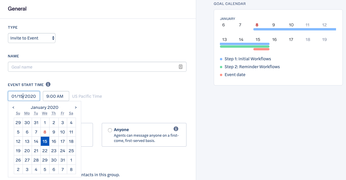Pick February 2 in the date picker
Viewport: 346px width, 180px height.
tap(18, 169)
